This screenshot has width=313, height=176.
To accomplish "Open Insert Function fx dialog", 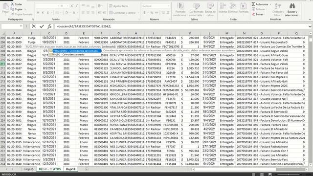I will coord(49,26).
